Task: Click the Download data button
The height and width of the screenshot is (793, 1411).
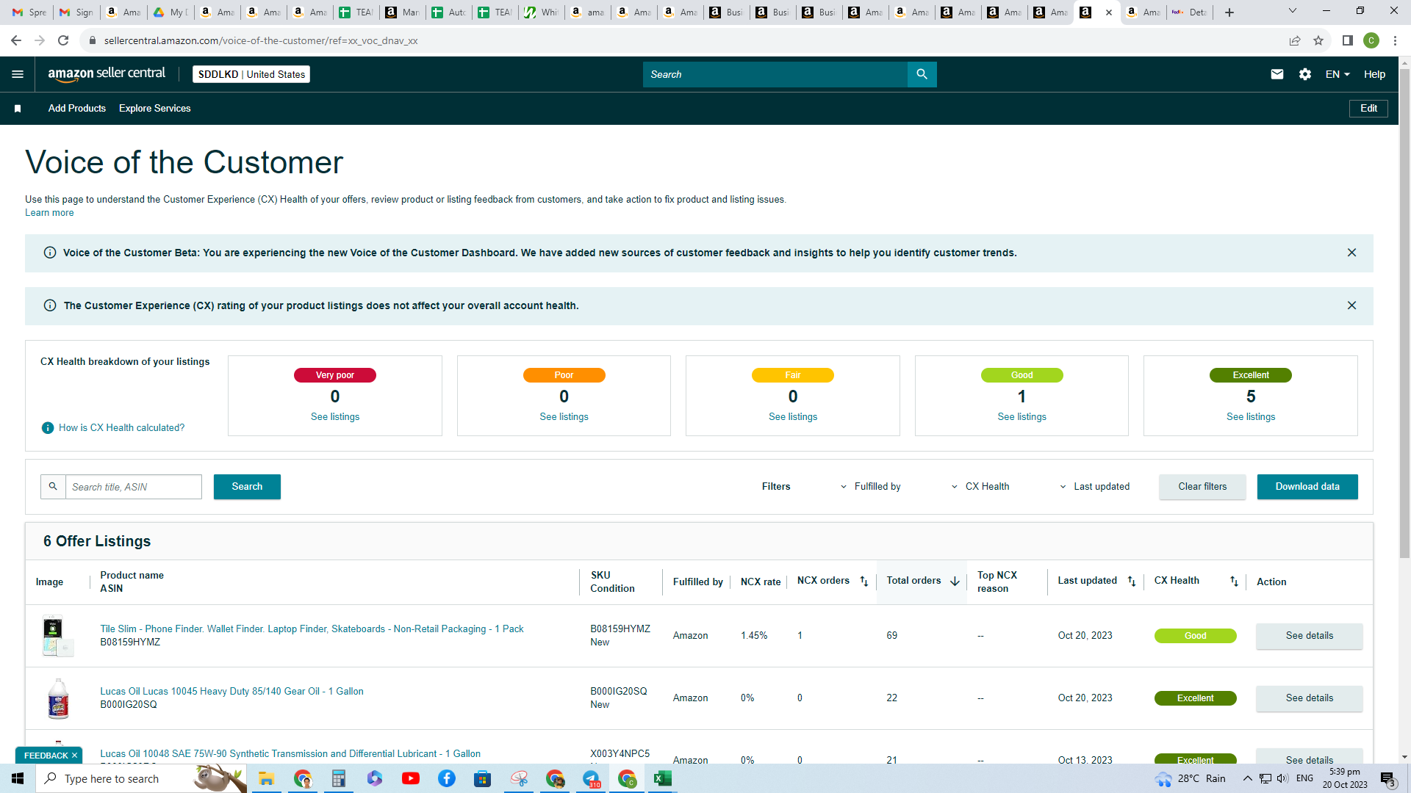Action: [1307, 487]
